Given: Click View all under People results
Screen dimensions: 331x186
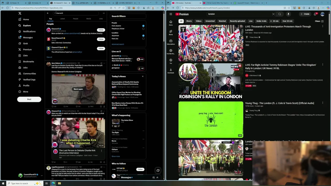Looking at the screenshot, I should [49, 57].
